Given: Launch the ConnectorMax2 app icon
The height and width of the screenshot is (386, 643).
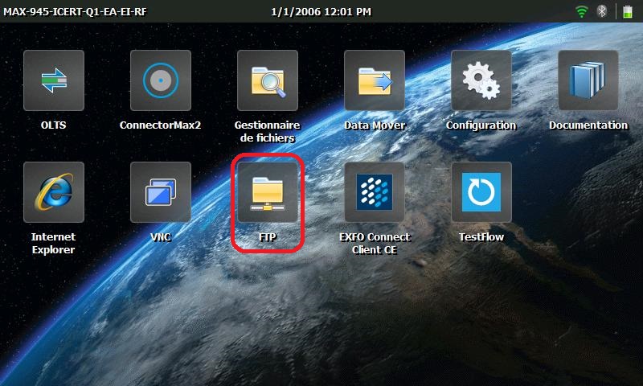Looking at the screenshot, I should coord(161,80).
